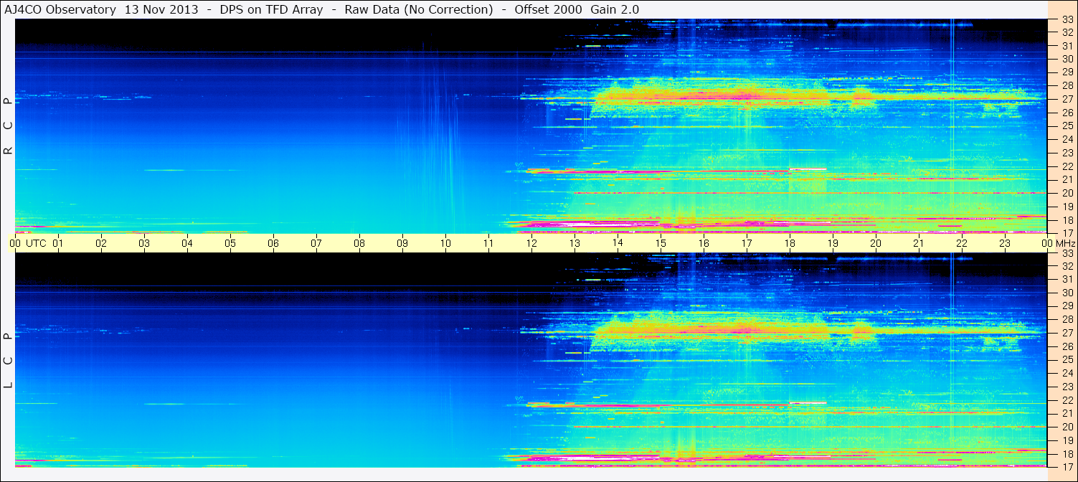Select the 15 hour time axis label
Image resolution: width=1078 pixels, height=482 pixels.
click(661, 243)
